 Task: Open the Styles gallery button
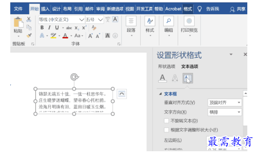pos(150,26)
